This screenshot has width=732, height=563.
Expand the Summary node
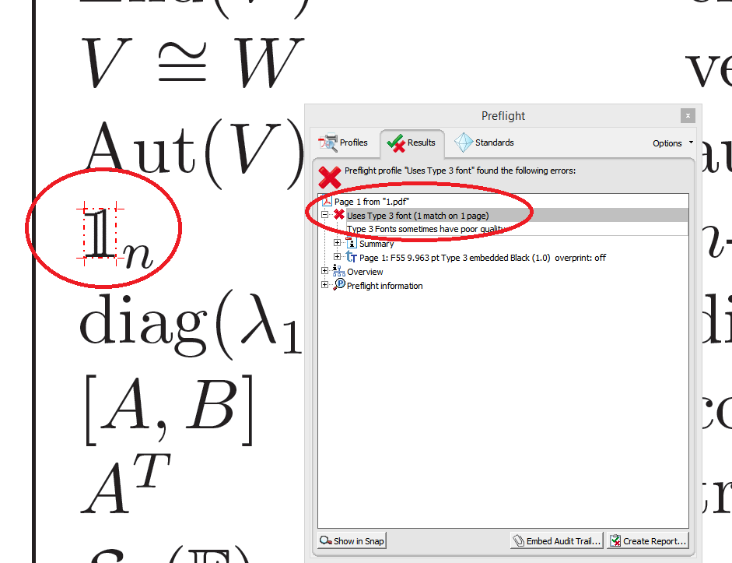(x=336, y=243)
